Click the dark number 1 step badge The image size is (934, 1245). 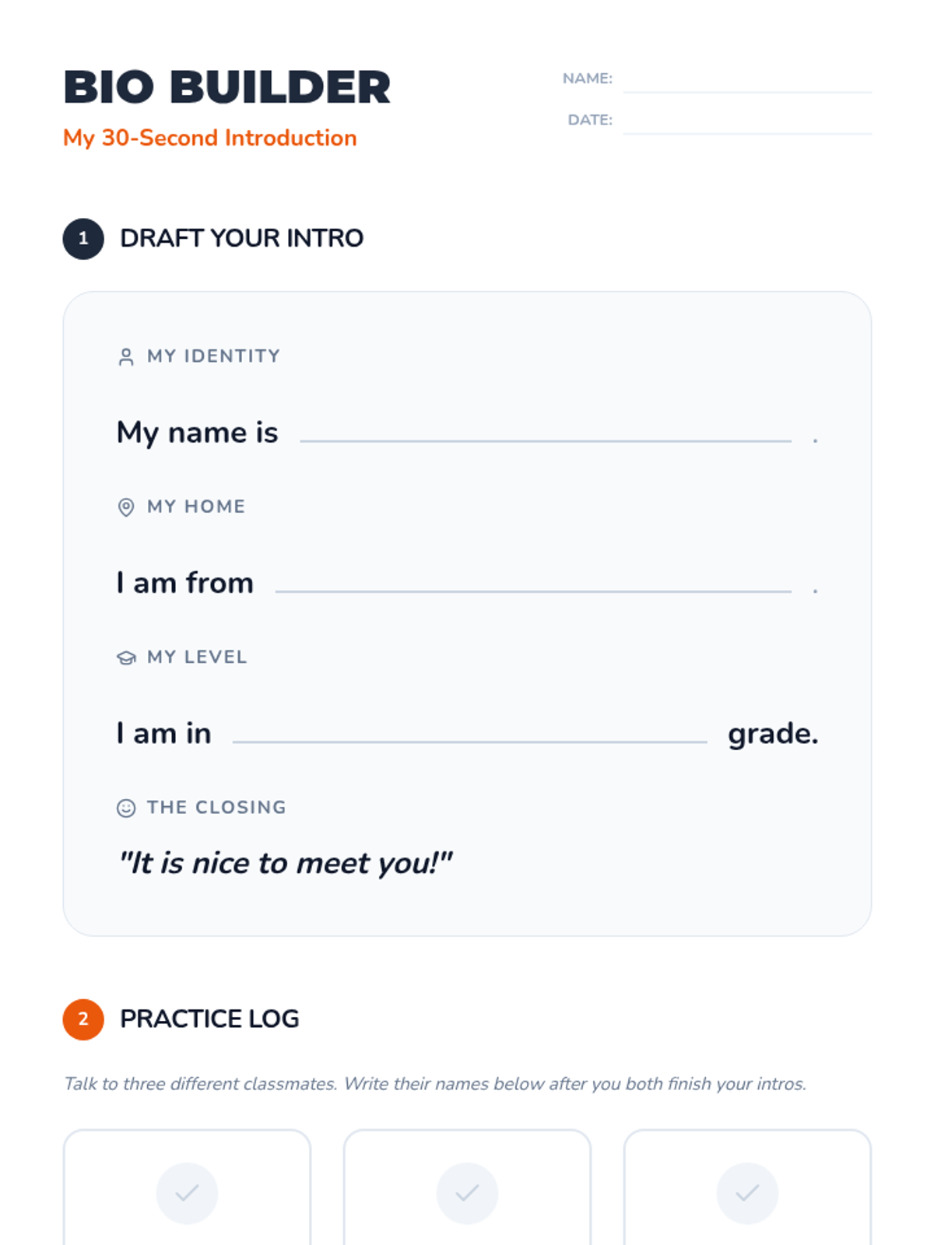tap(83, 239)
